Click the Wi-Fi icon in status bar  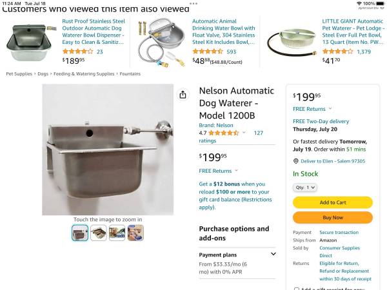(x=359, y=3)
